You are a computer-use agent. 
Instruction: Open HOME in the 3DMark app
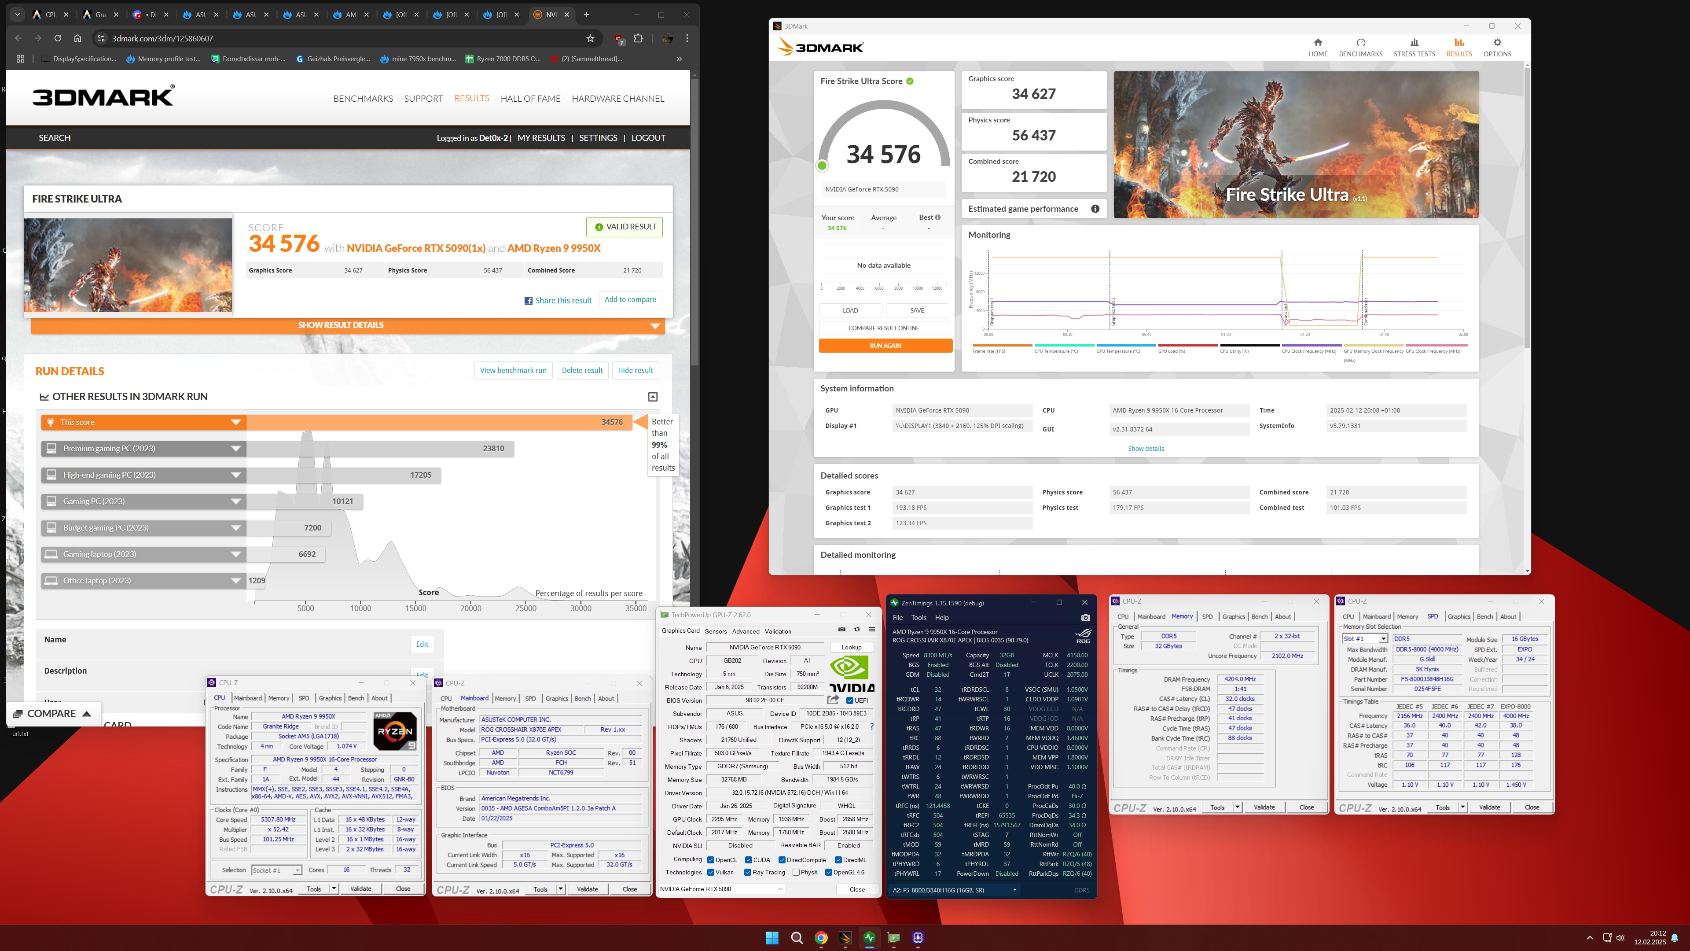[x=1317, y=47]
